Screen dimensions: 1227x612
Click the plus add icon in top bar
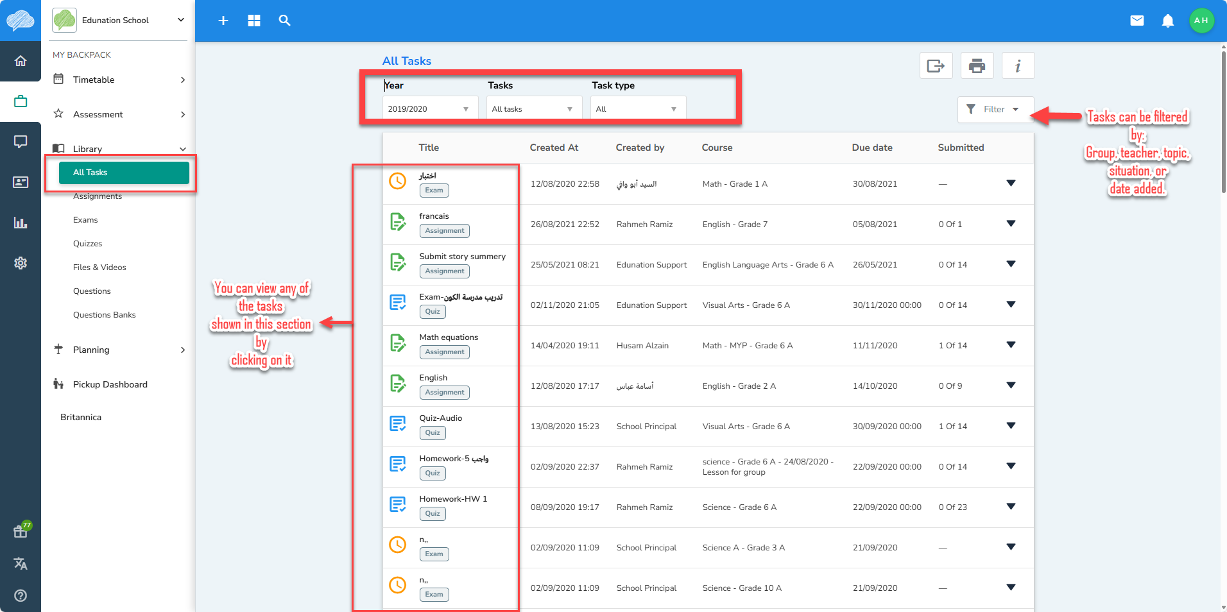click(x=223, y=21)
